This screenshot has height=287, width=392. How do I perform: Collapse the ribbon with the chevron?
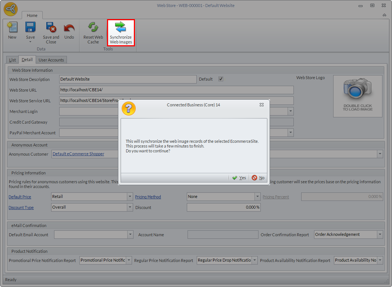click(x=384, y=15)
